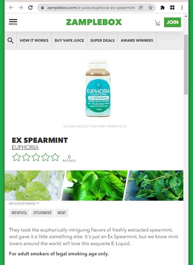Click the share page icon in address bar
The image size is (193, 265).
141,8
